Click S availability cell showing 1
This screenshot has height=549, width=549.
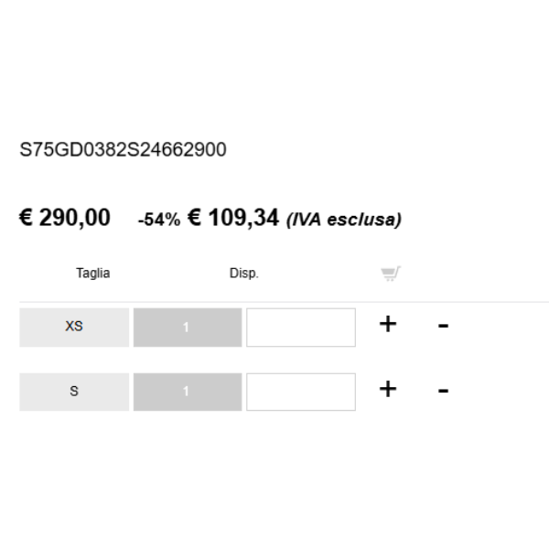point(188,392)
